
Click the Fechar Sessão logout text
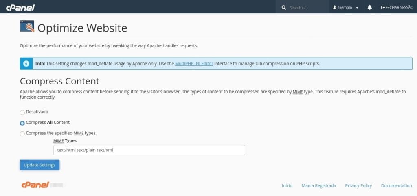pos(399,7)
